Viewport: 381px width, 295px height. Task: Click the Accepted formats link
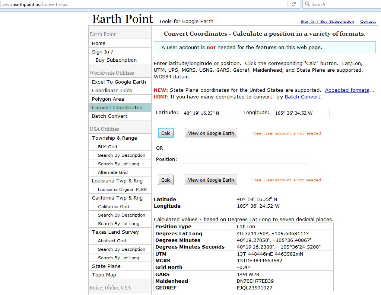click(347, 90)
